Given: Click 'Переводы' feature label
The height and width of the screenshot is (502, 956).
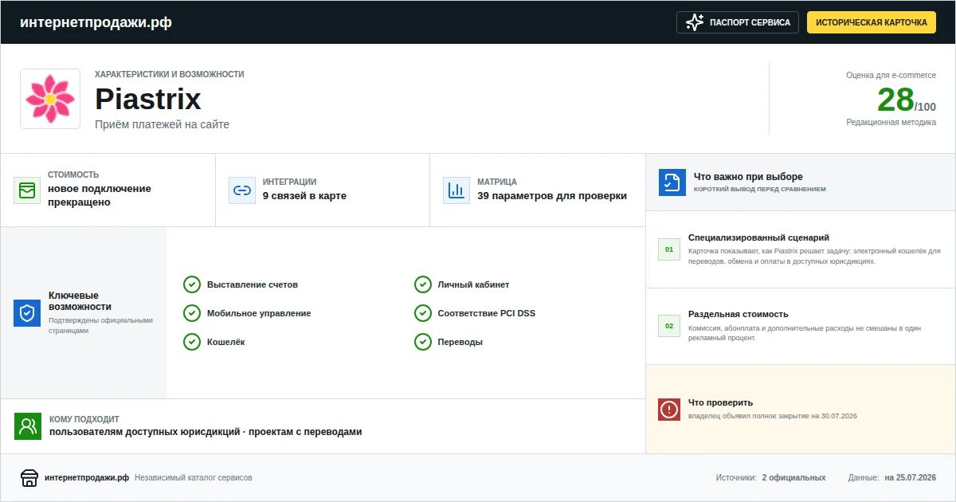Looking at the screenshot, I should [460, 342].
